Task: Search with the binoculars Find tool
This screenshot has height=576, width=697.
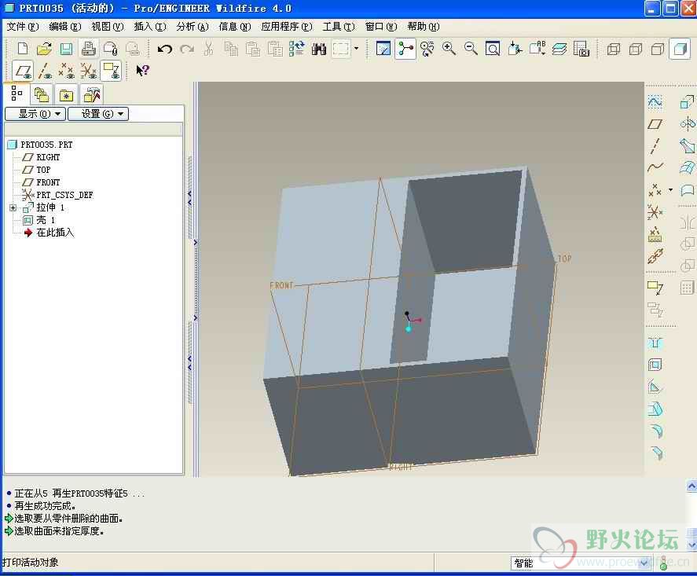Action: [x=319, y=49]
